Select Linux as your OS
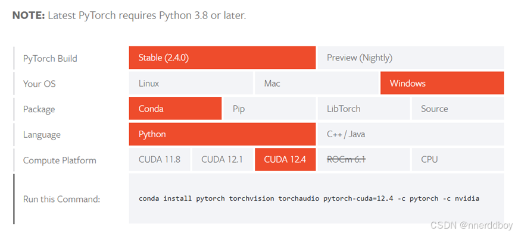The image size is (515, 234). click(x=191, y=83)
